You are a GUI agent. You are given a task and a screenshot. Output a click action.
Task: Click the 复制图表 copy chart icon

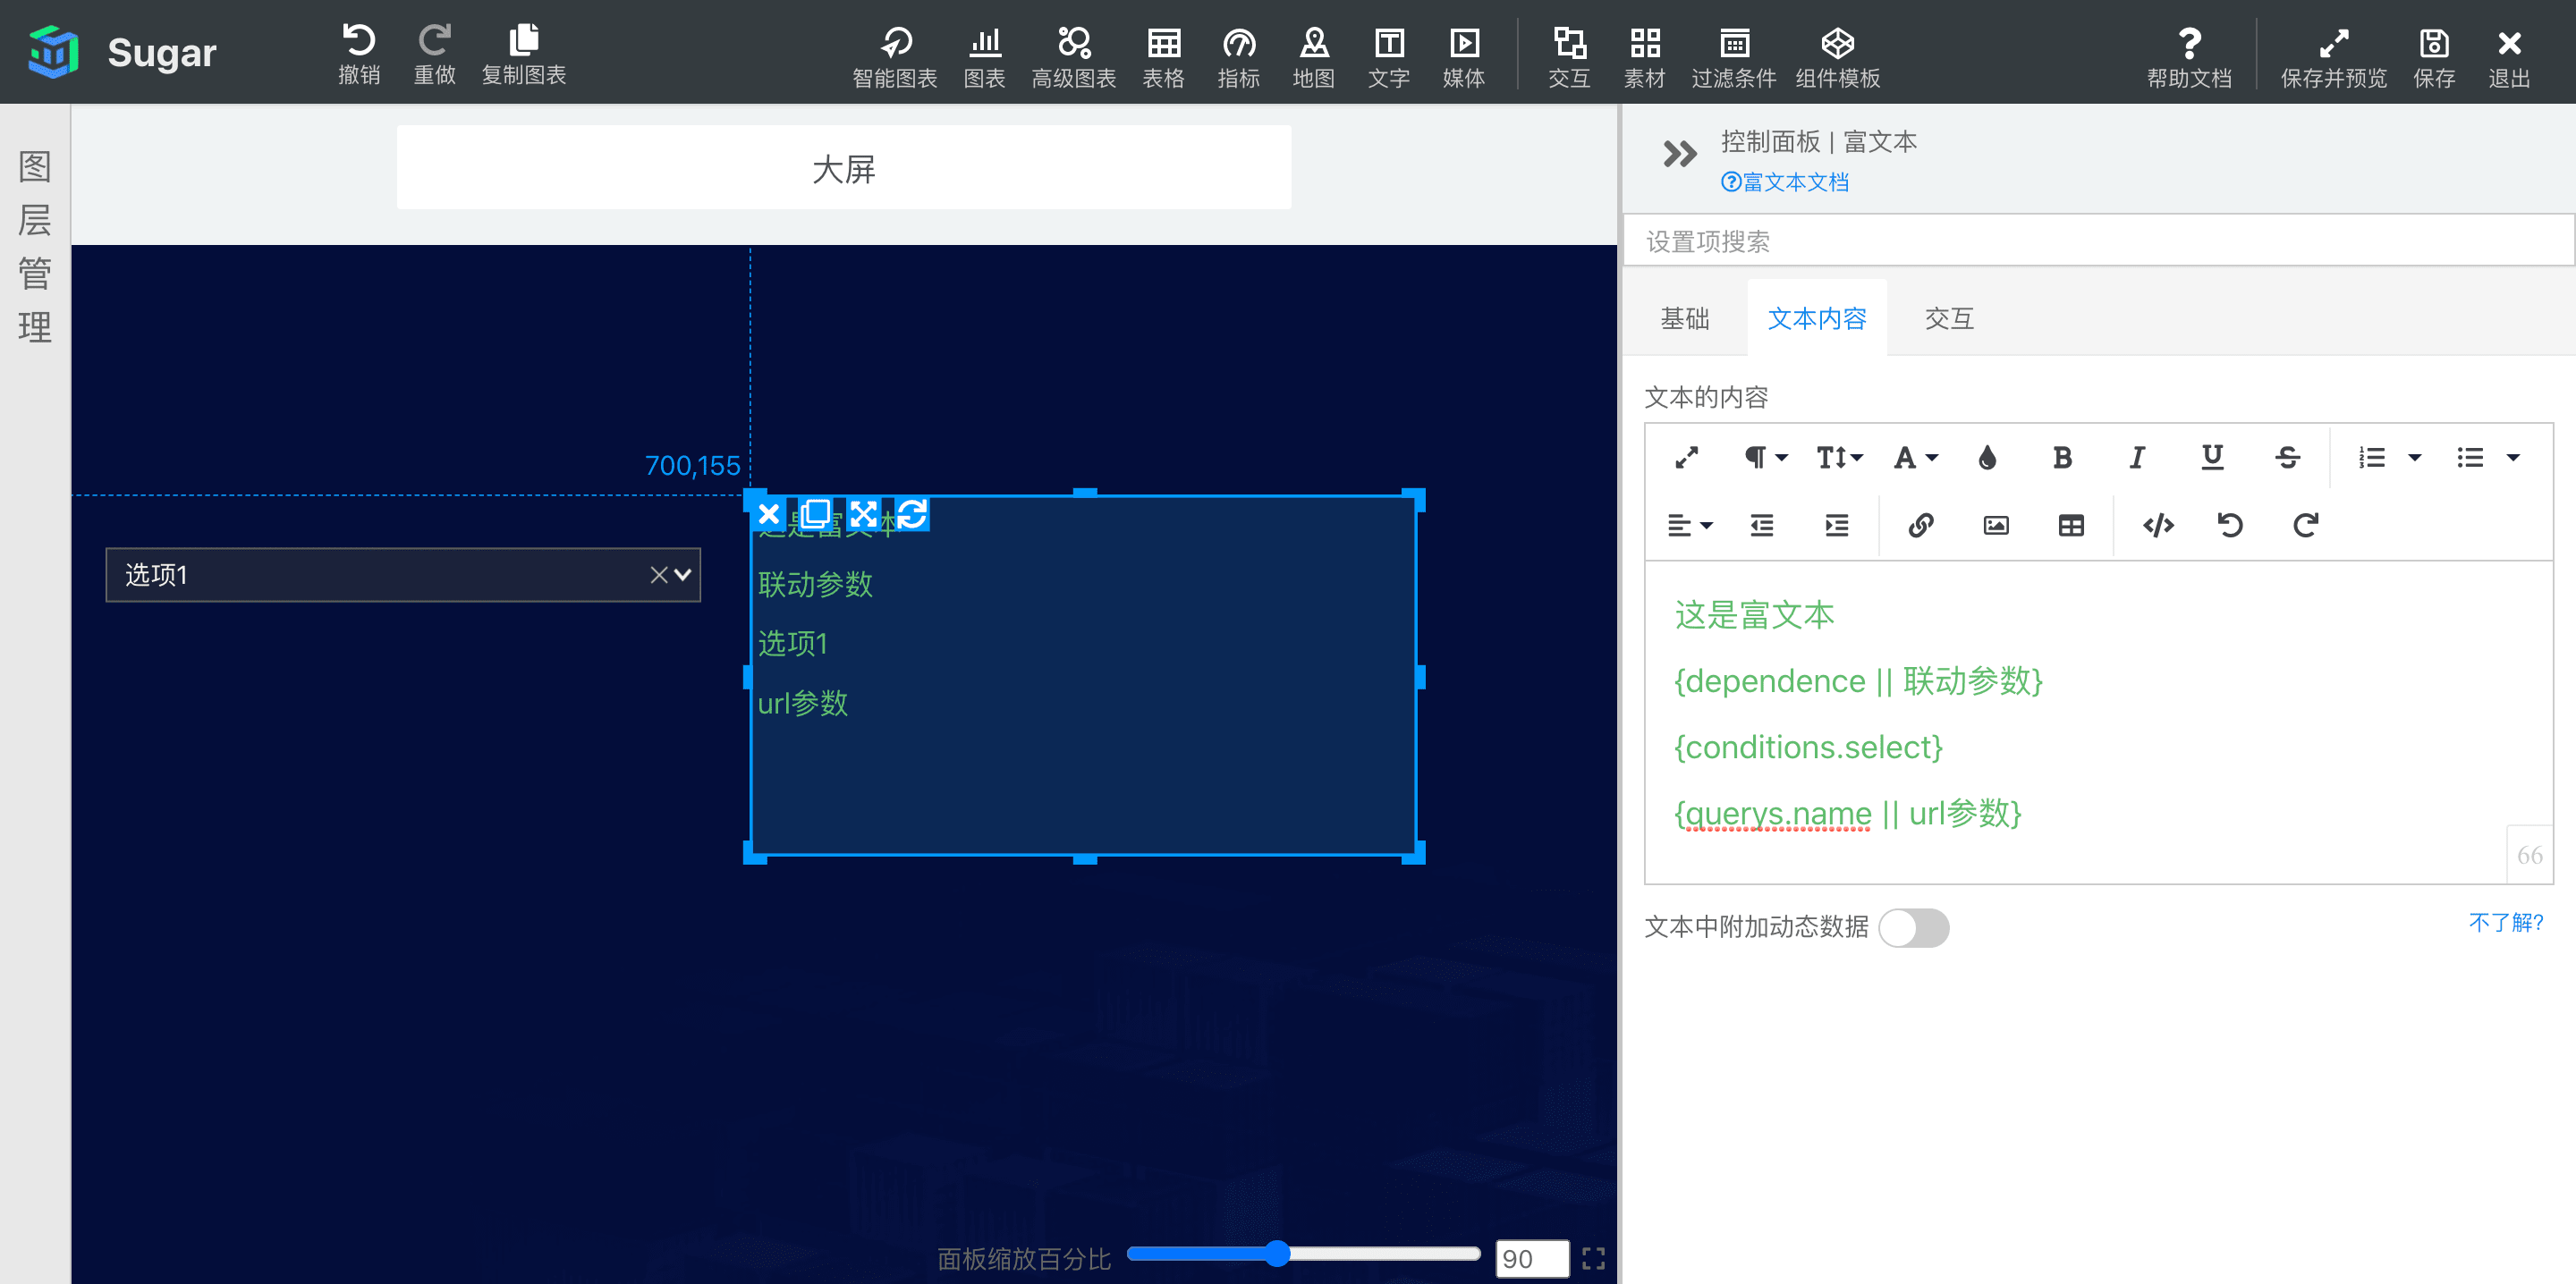[x=524, y=54]
